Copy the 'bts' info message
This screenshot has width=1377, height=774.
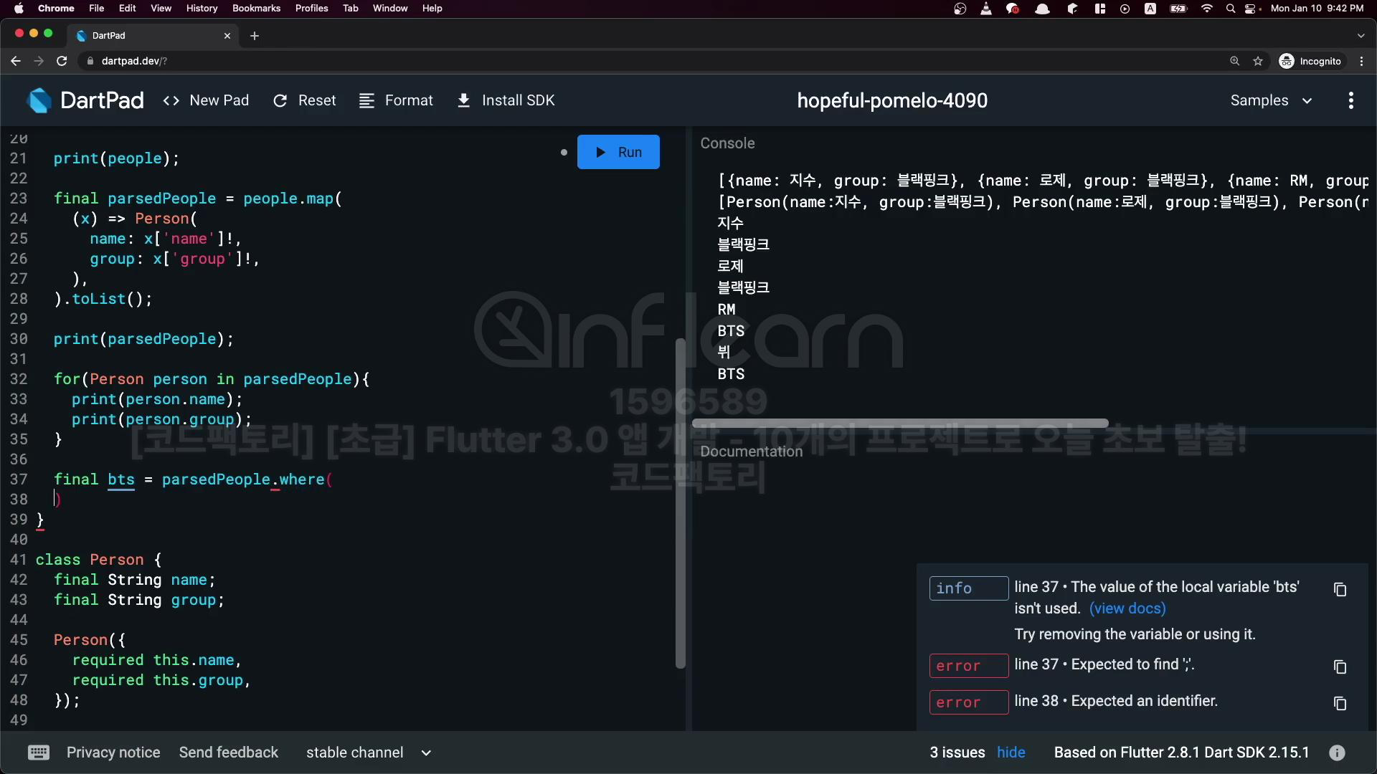pos(1340,589)
